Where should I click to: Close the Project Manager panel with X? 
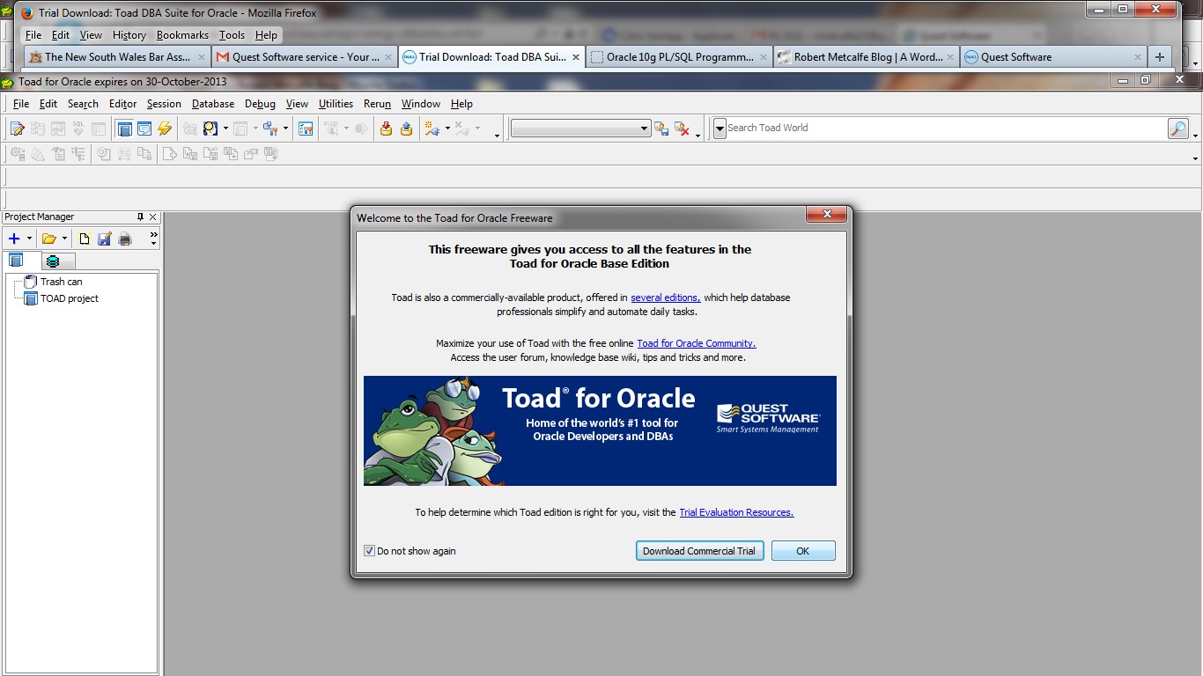pos(152,217)
